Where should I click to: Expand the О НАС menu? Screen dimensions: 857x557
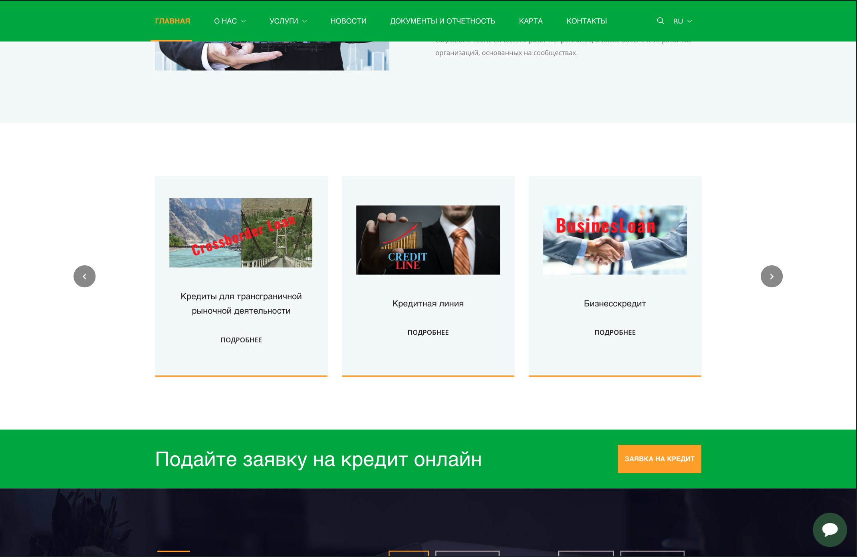point(230,21)
